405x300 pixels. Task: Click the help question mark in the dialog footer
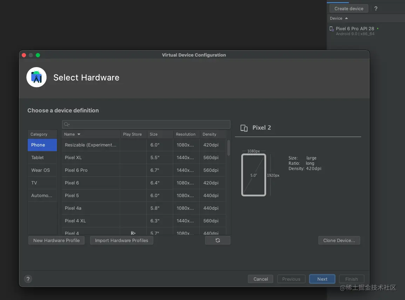point(28,279)
